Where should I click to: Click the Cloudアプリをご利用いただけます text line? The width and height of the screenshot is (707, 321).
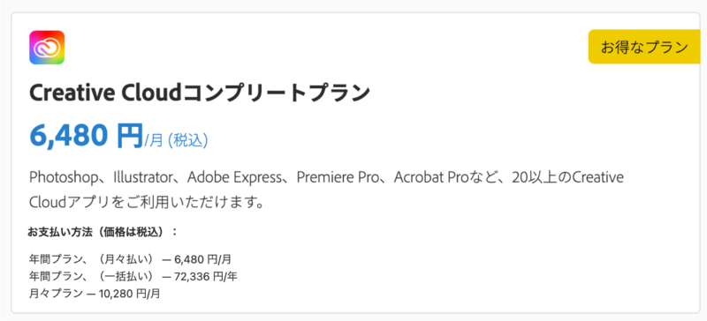coord(146,203)
